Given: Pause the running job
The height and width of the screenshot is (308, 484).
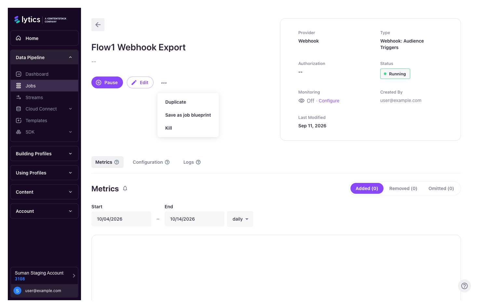Looking at the screenshot, I should point(107,83).
